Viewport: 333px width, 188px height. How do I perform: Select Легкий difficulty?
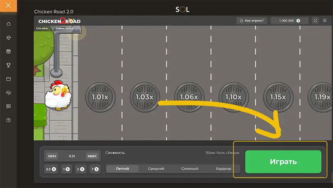coord(122,169)
